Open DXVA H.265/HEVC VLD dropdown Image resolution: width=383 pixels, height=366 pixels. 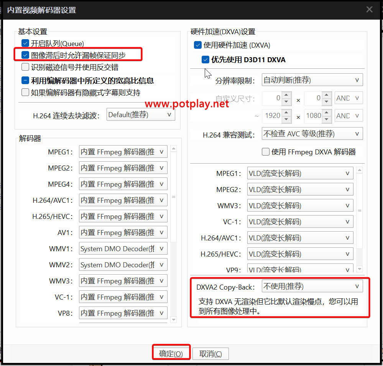pos(300,254)
